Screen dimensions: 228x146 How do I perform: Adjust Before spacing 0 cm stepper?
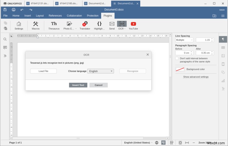(191, 53)
